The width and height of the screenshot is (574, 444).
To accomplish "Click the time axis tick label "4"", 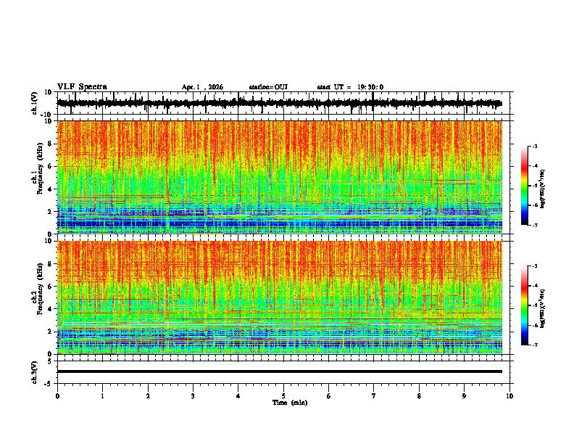I will click(x=238, y=396).
